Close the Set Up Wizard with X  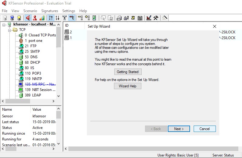(x=215, y=26)
